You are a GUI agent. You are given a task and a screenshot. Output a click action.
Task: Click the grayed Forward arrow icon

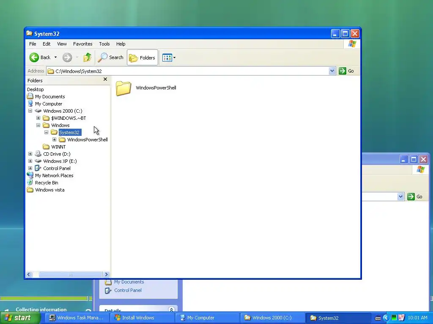pyautogui.click(x=67, y=57)
